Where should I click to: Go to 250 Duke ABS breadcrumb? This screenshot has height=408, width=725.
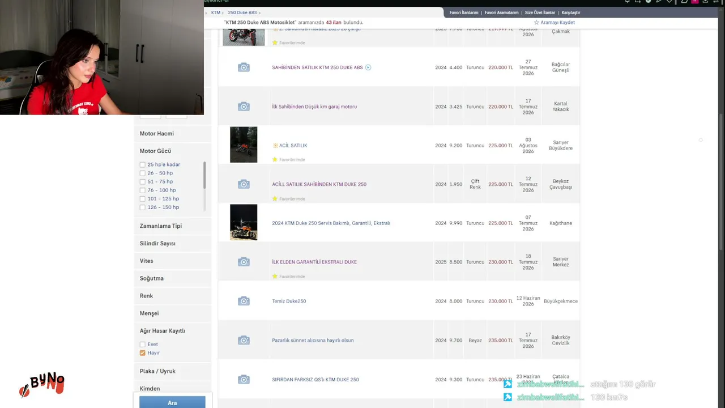[x=242, y=12]
